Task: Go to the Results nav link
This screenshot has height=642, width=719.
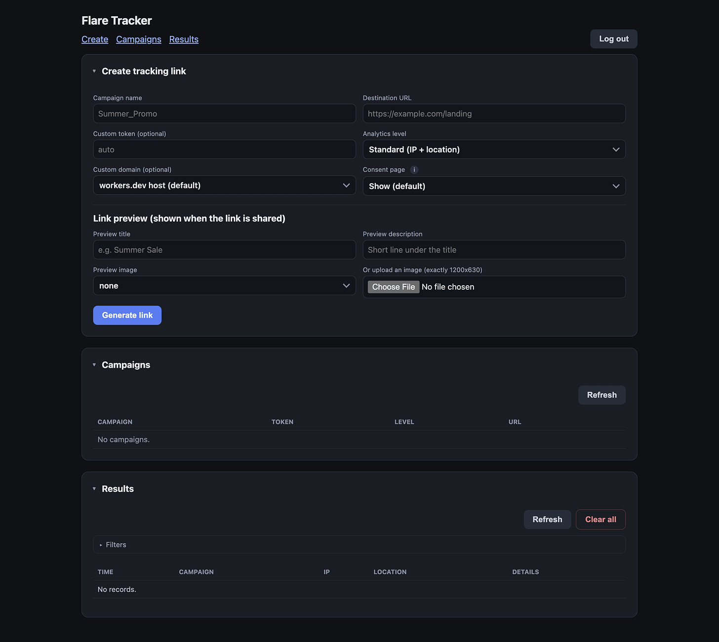Action: tap(184, 39)
